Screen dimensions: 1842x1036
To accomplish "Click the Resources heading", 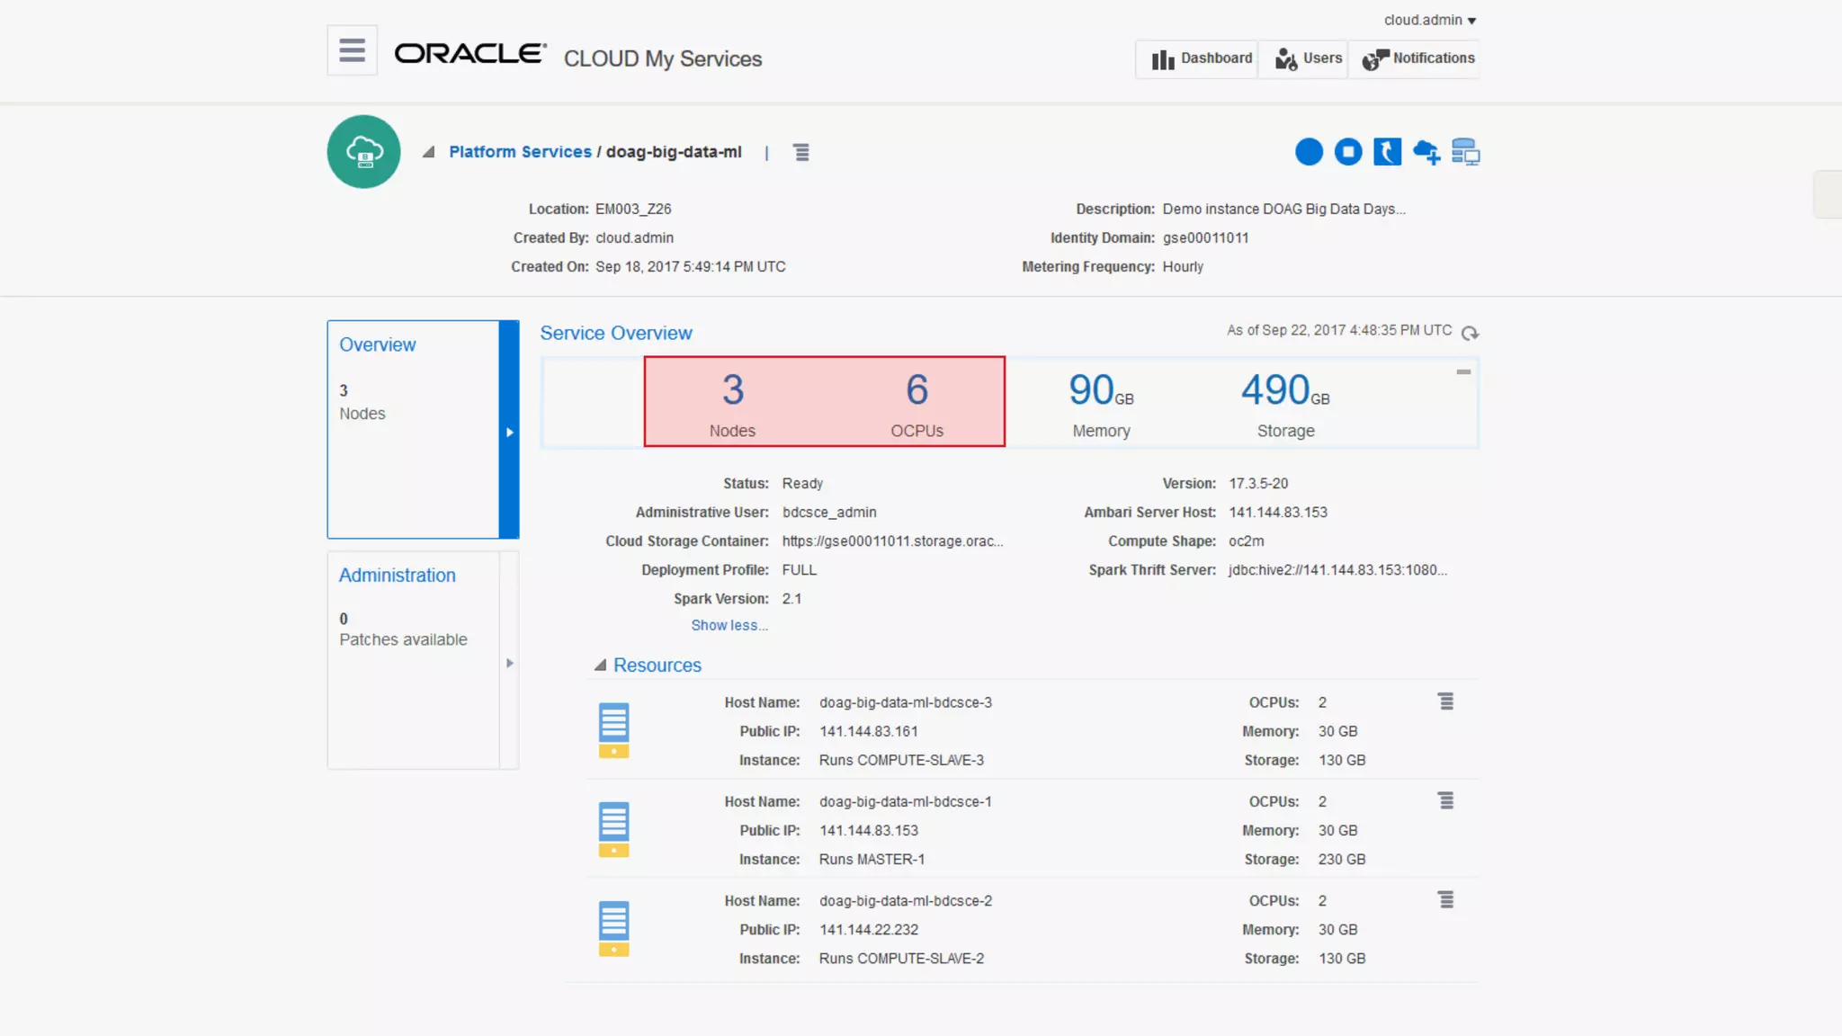I will [657, 665].
